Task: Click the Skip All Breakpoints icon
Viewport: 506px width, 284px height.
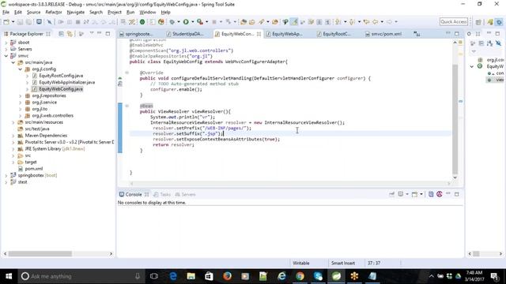Action: (49, 22)
